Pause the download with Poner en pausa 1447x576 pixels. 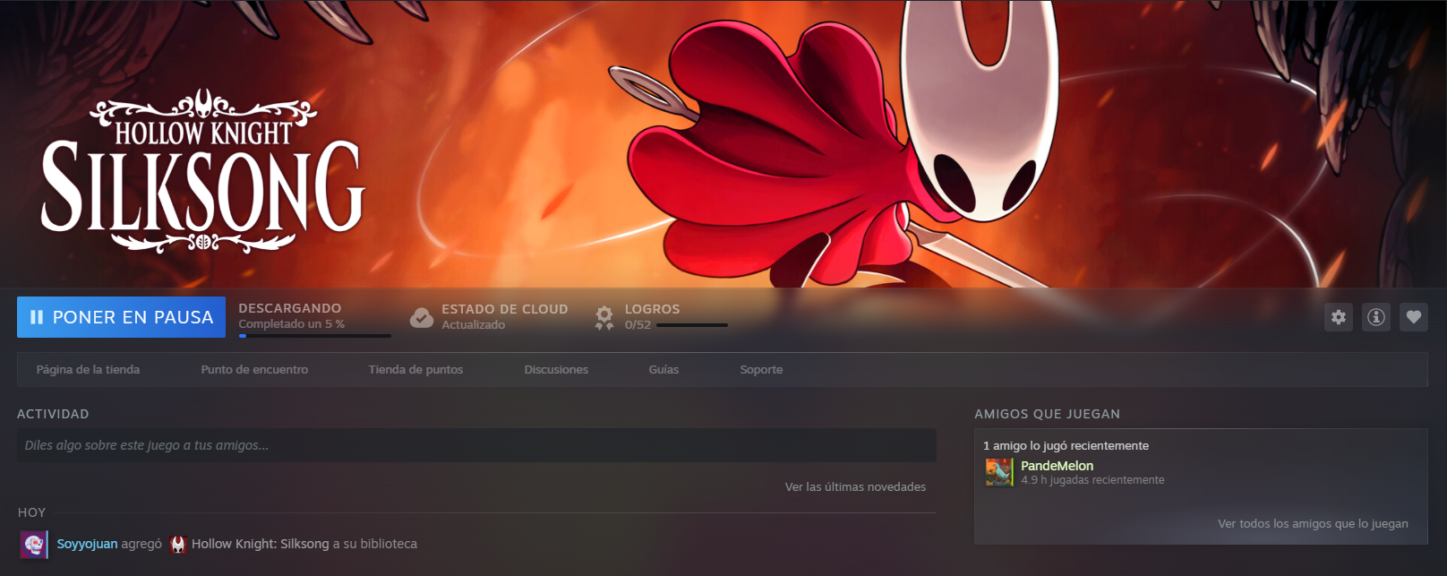tap(121, 317)
